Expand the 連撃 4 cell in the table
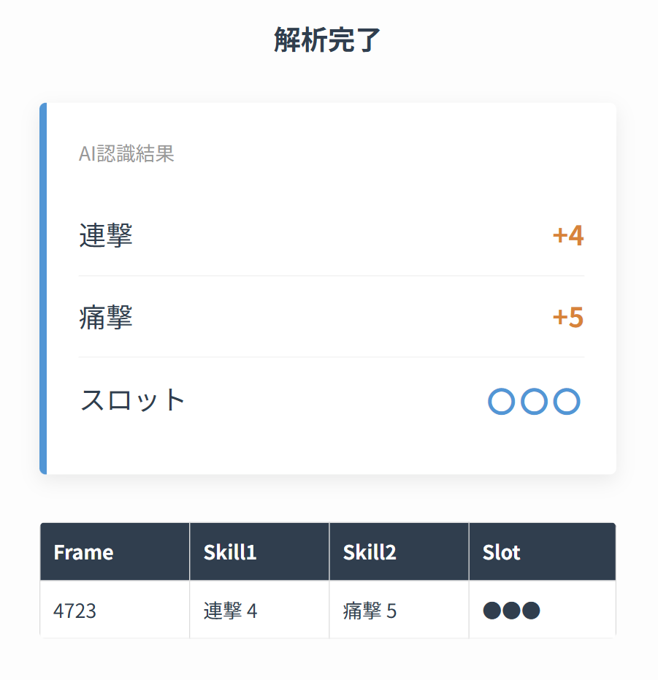The width and height of the screenshot is (658, 680). pyautogui.click(x=230, y=610)
